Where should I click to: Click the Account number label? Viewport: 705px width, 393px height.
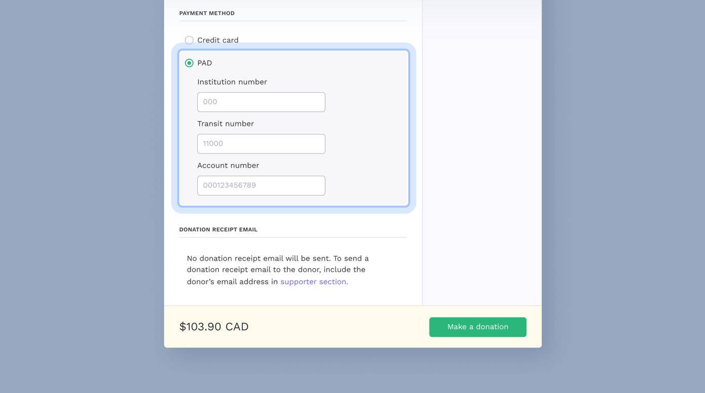click(228, 165)
